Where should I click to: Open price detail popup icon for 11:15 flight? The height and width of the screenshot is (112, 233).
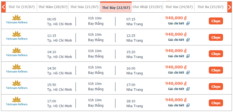[x=188, y=40]
